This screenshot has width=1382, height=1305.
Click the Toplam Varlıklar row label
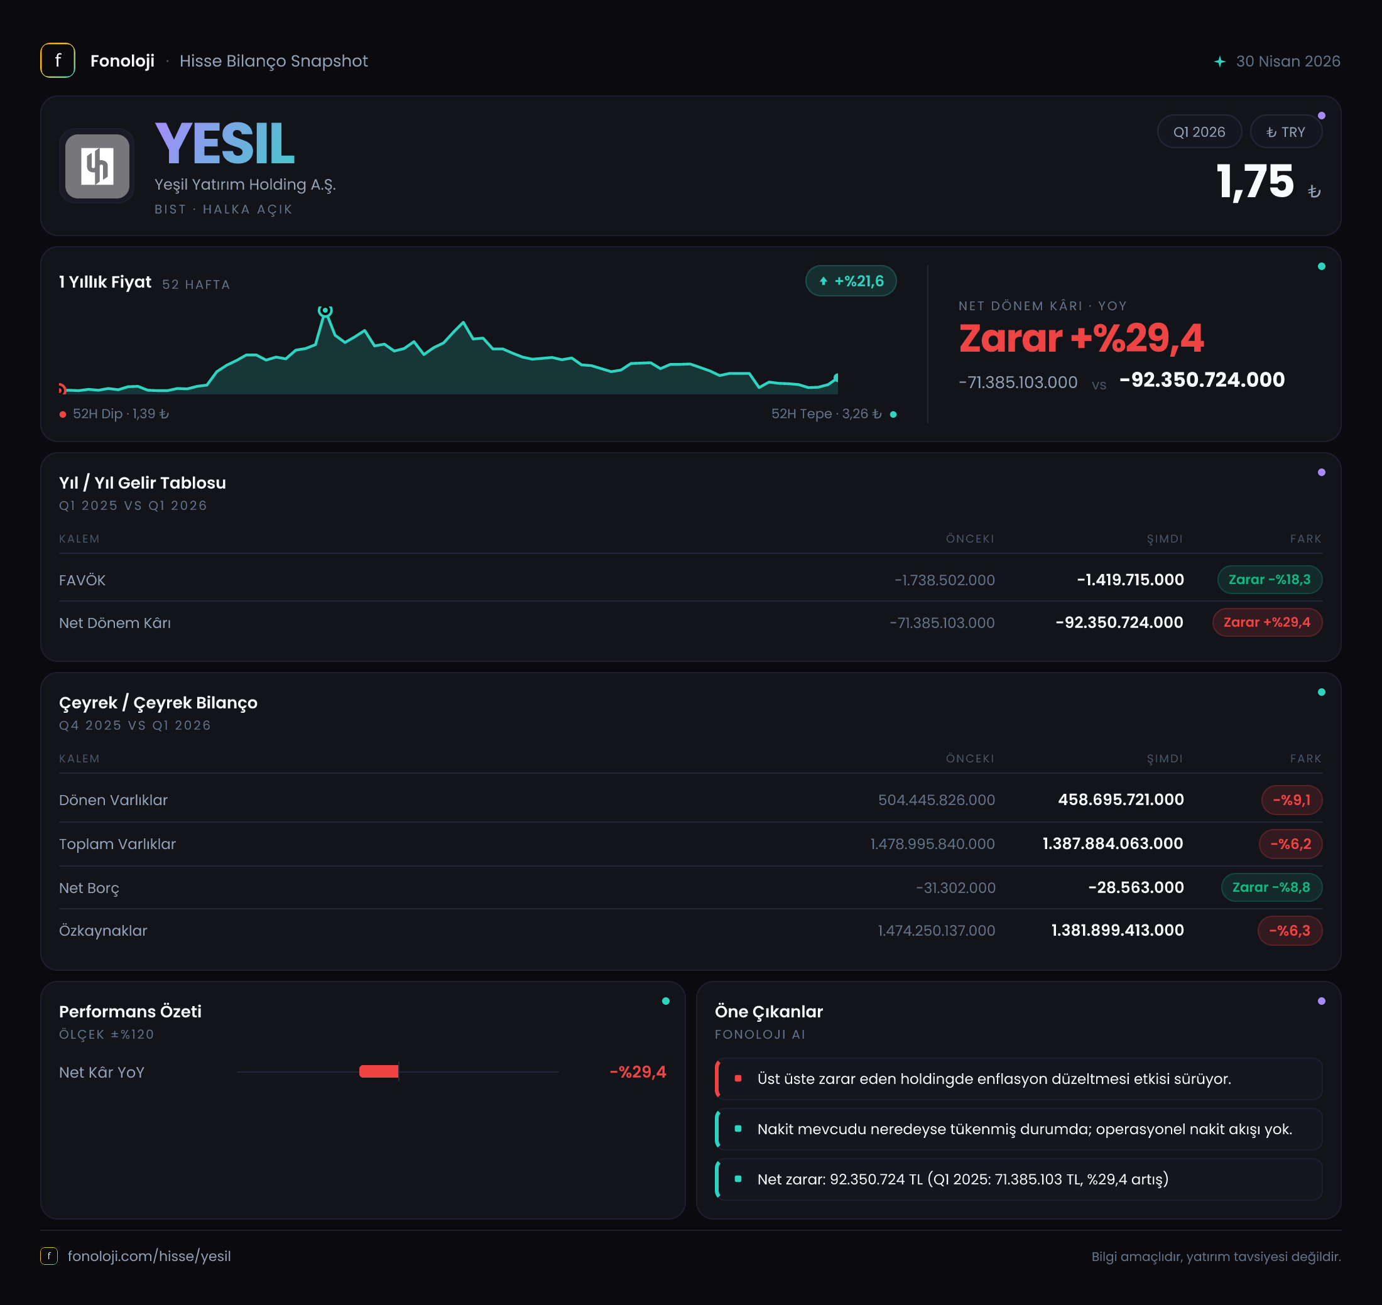pos(117,844)
